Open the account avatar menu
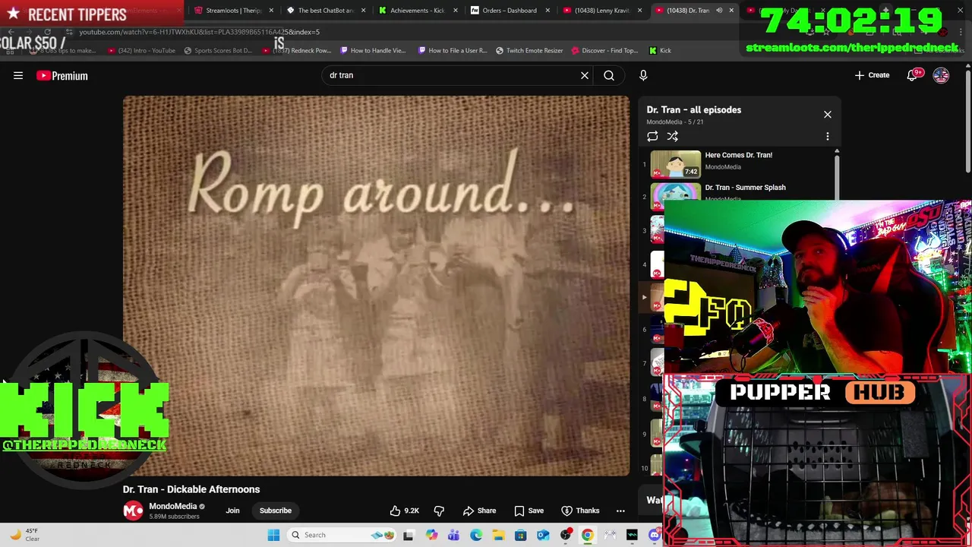Image resolution: width=972 pixels, height=547 pixels. click(941, 75)
